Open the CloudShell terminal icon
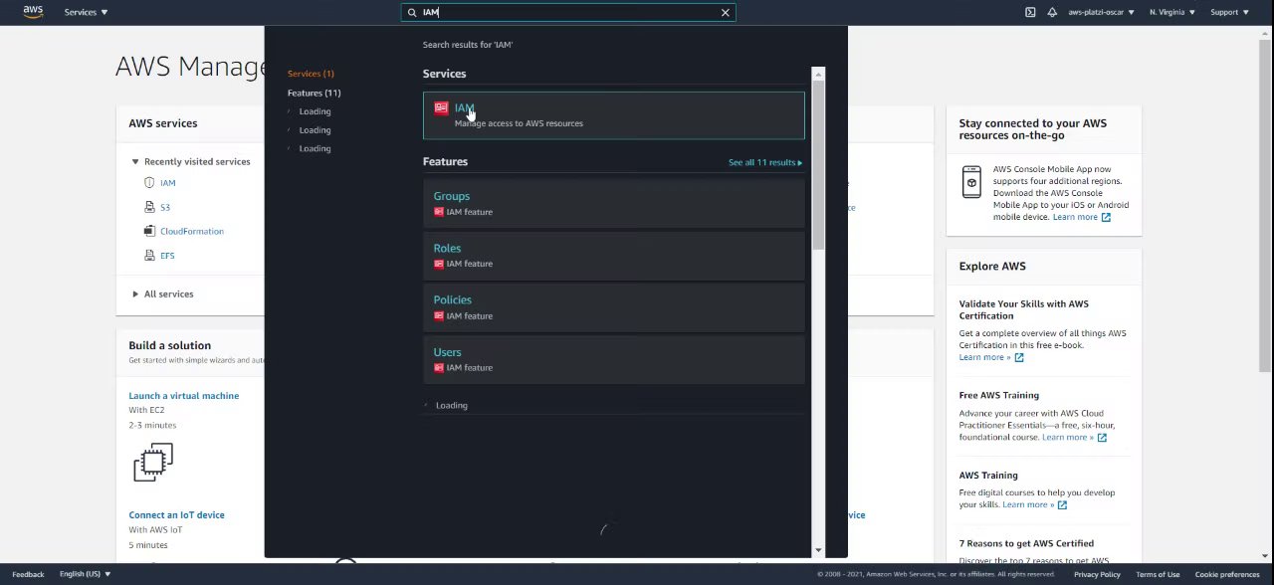Viewport: 1274px width, 585px height. click(x=1030, y=12)
